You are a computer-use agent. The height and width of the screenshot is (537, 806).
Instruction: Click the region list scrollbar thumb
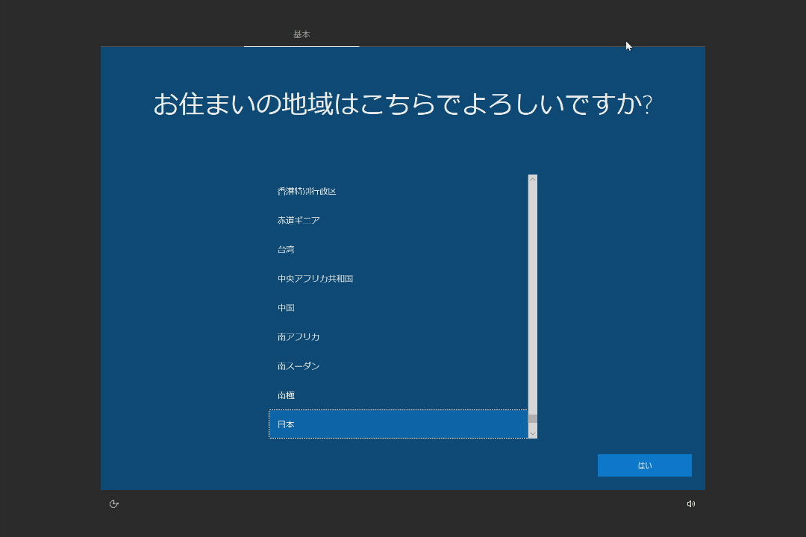click(533, 419)
